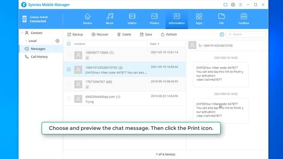The width and height of the screenshot is (283, 159).
Task: Click the Trying message preview text
Action: click(89, 102)
